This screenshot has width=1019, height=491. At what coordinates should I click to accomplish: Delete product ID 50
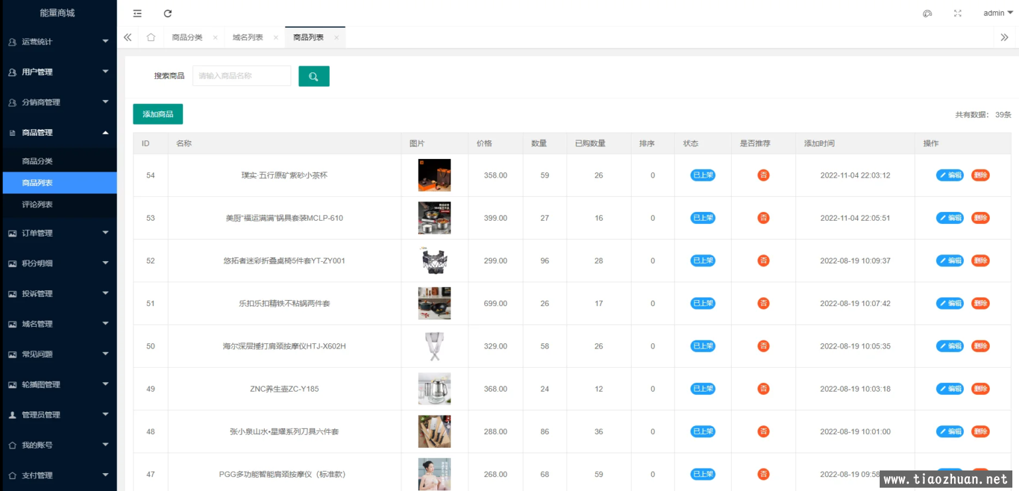[x=981, y=346]
